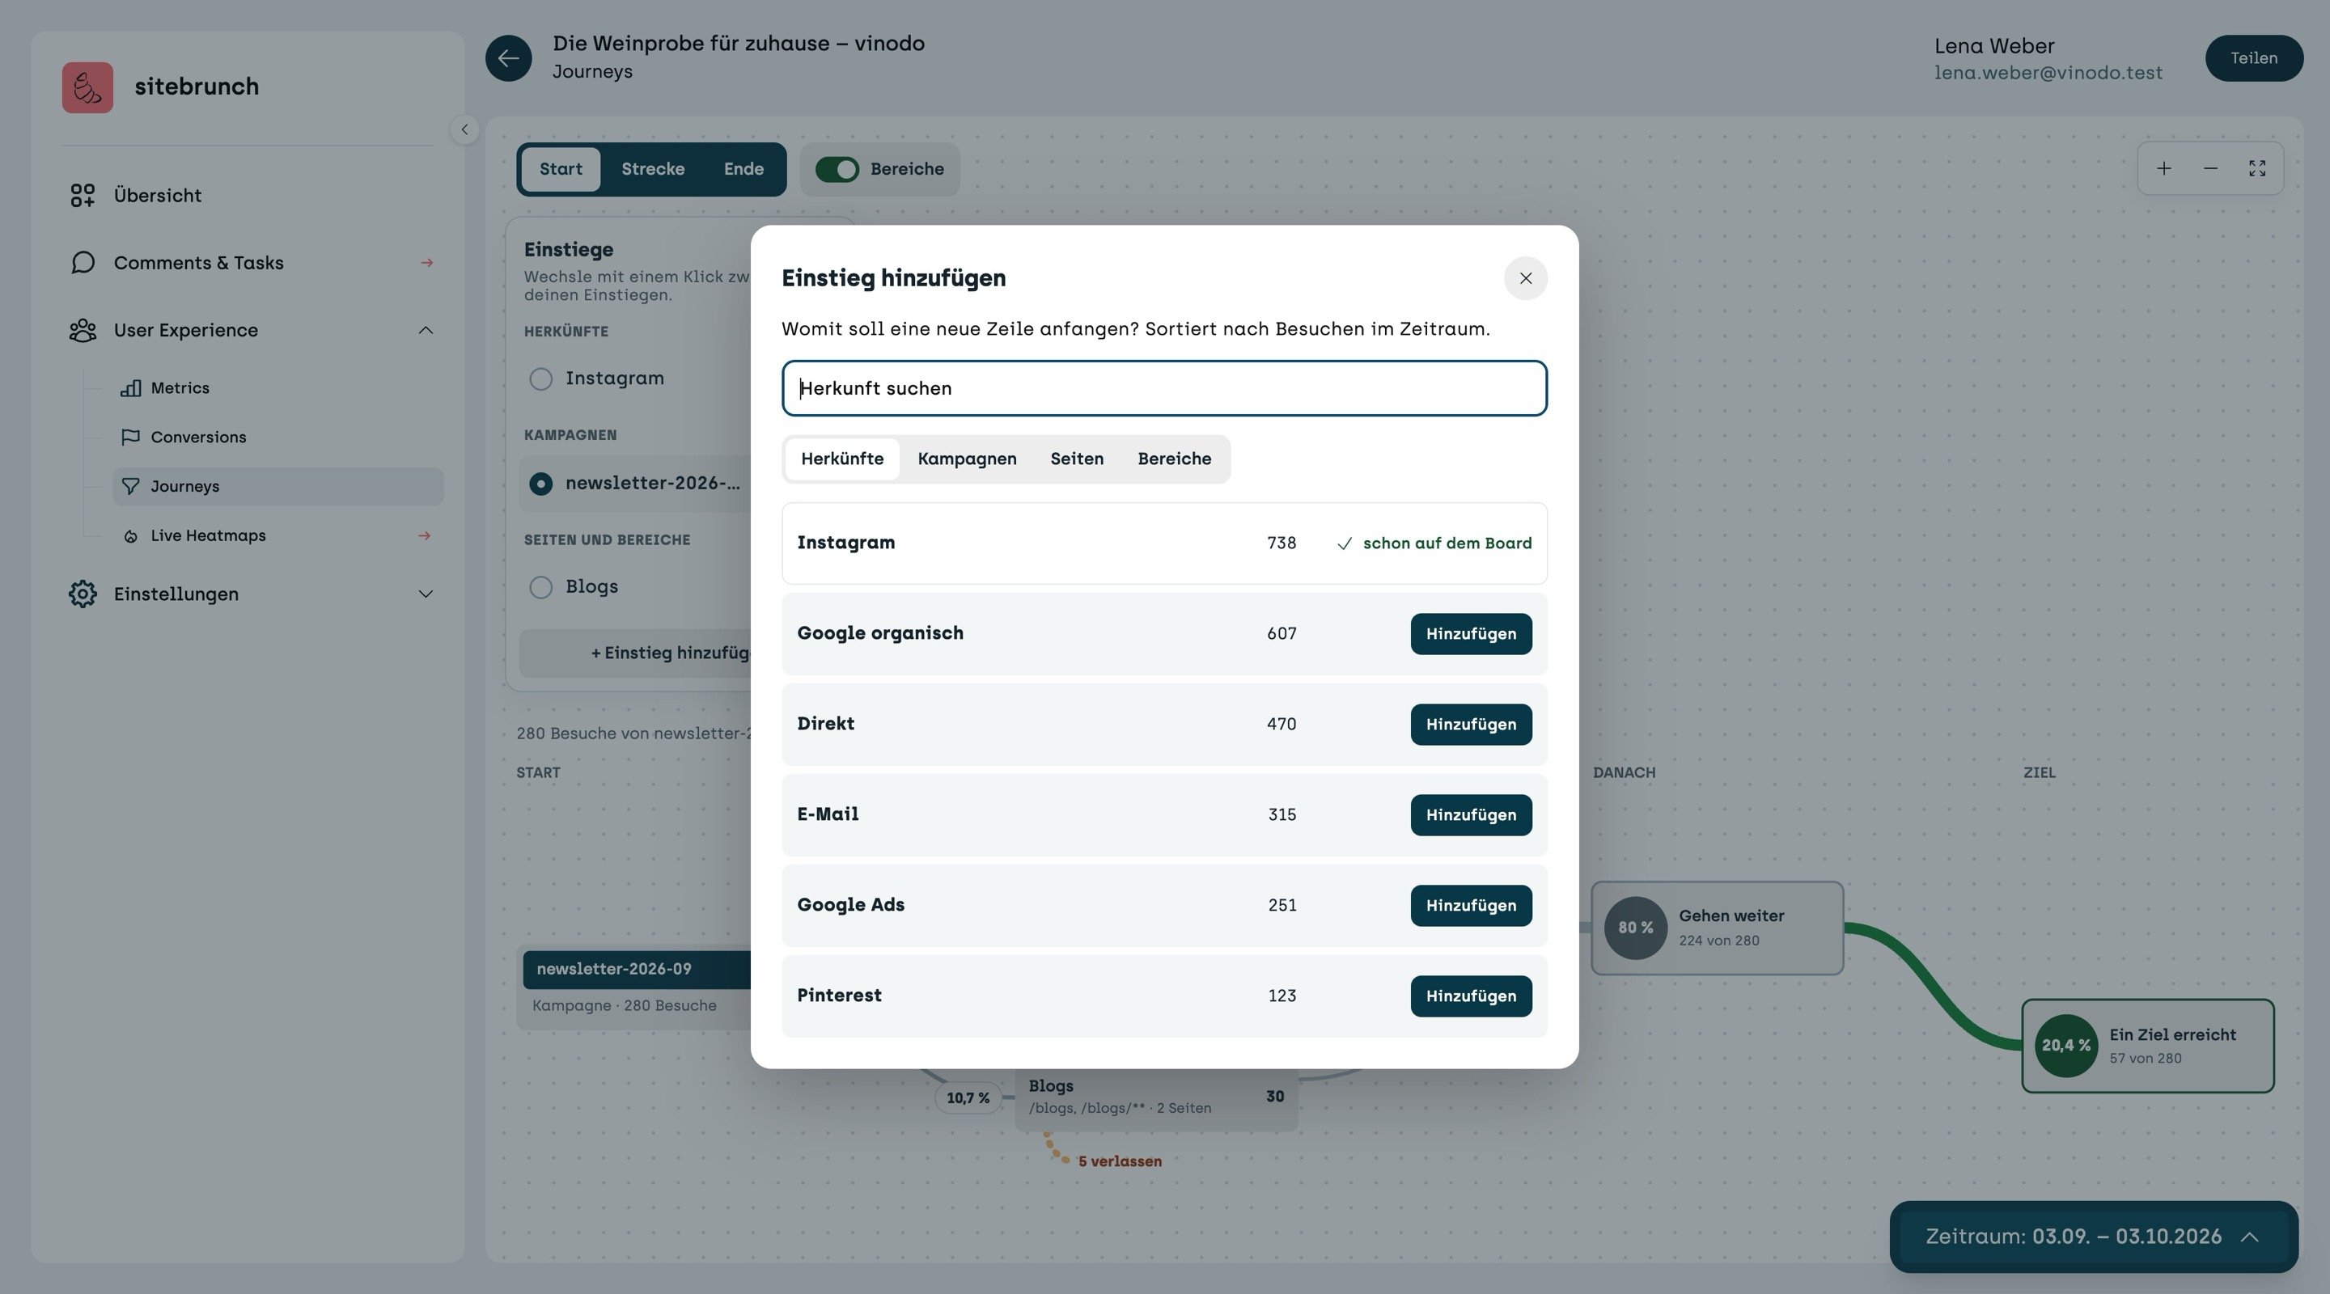Select the Start view tab

(561, 169)
